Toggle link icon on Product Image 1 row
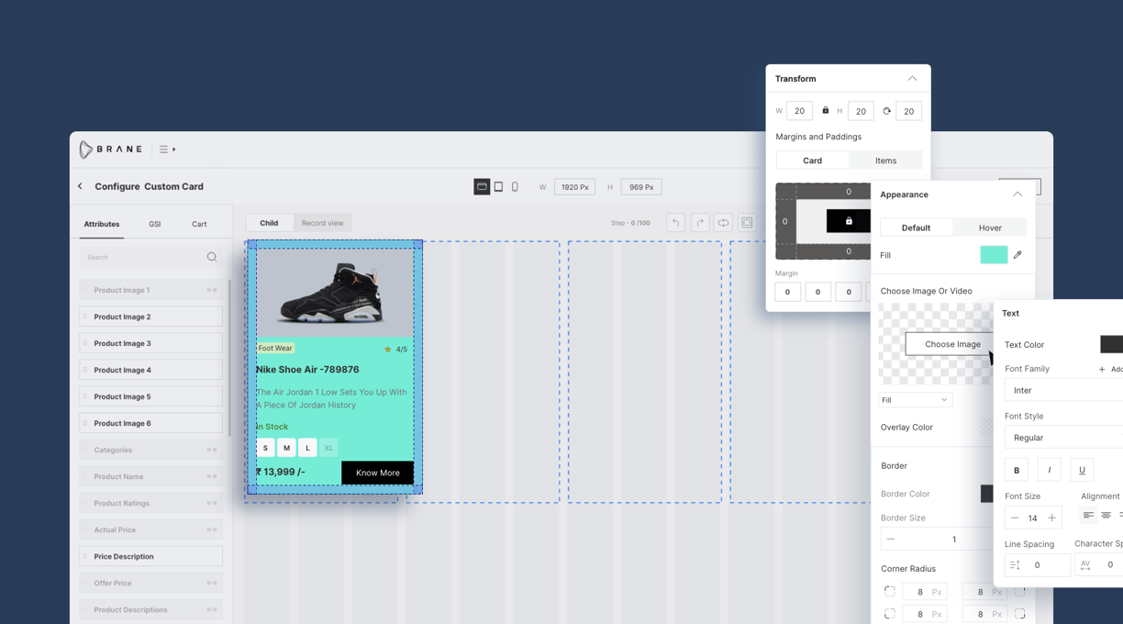The width and height of the screenshot is (1123, 624). coord(212,290)
